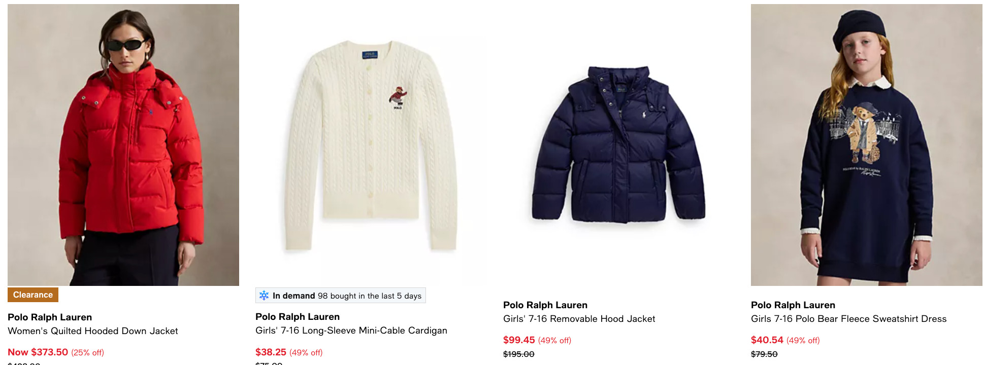Click the $40.54 dress price
Image resolution: width=984 pixels, height=365 pixels.
point(767,340)
